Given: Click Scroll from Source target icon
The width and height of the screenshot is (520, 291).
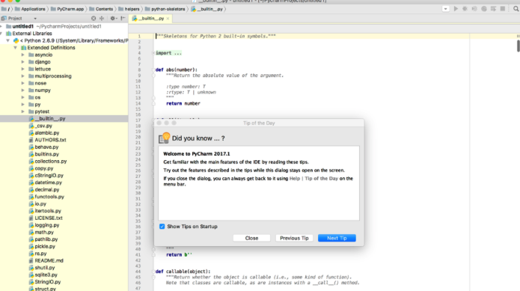Looking at the screenshot, I should [94, 18].
